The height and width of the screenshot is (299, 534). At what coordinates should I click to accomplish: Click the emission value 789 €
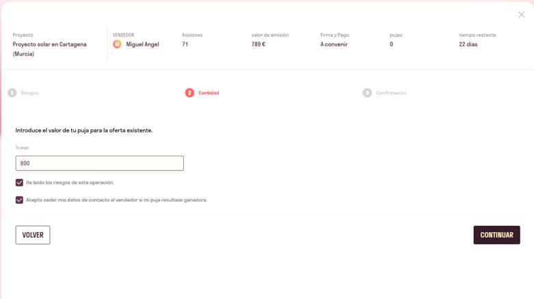click(258, 44)
